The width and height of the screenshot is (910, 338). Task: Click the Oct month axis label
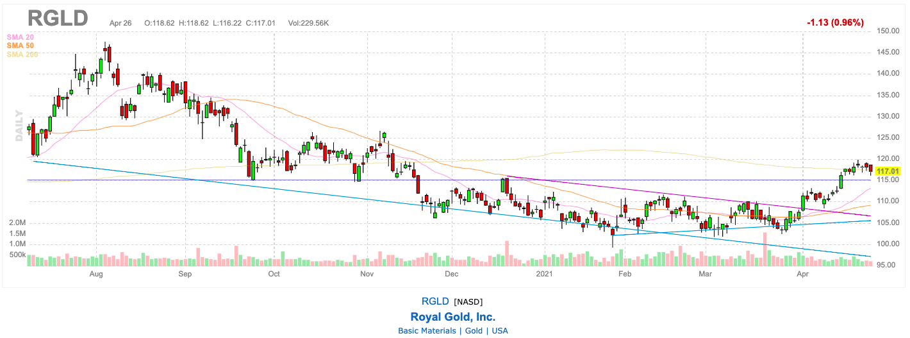click(274, 275)
